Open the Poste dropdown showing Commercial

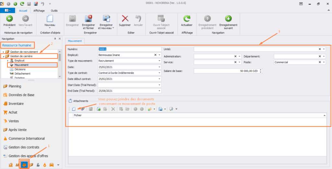tap(324, 62)
